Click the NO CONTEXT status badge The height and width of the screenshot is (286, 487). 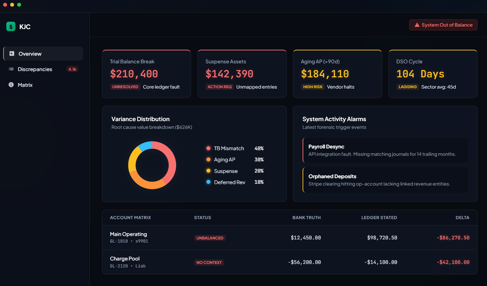point(209,262)
